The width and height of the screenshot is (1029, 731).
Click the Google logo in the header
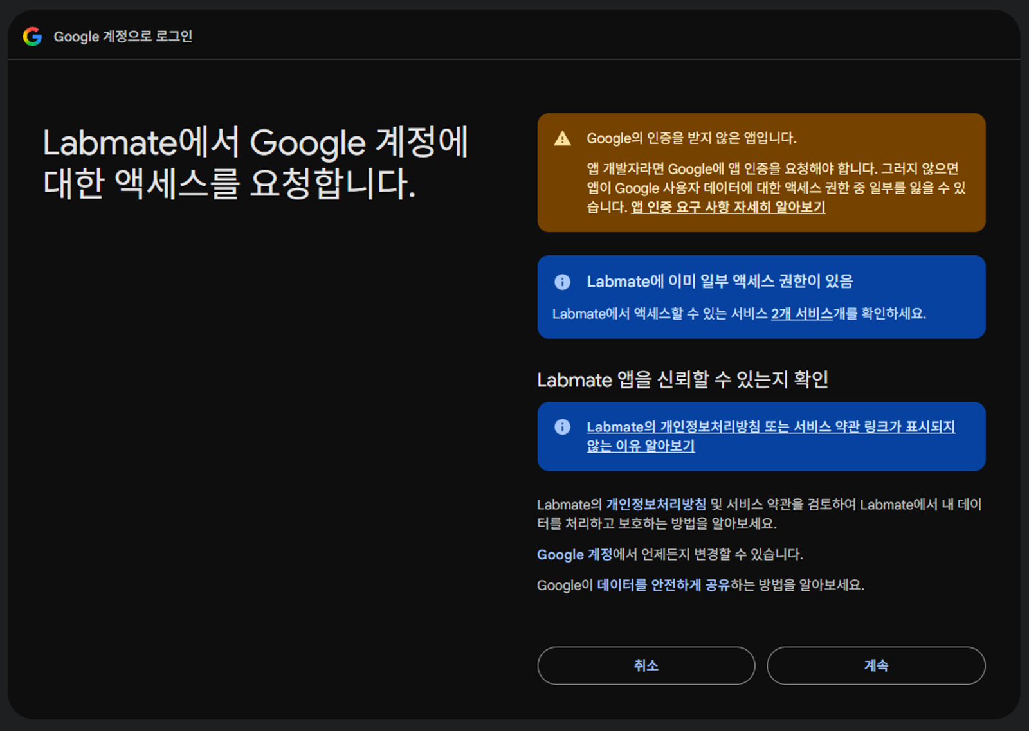point(32,37)
